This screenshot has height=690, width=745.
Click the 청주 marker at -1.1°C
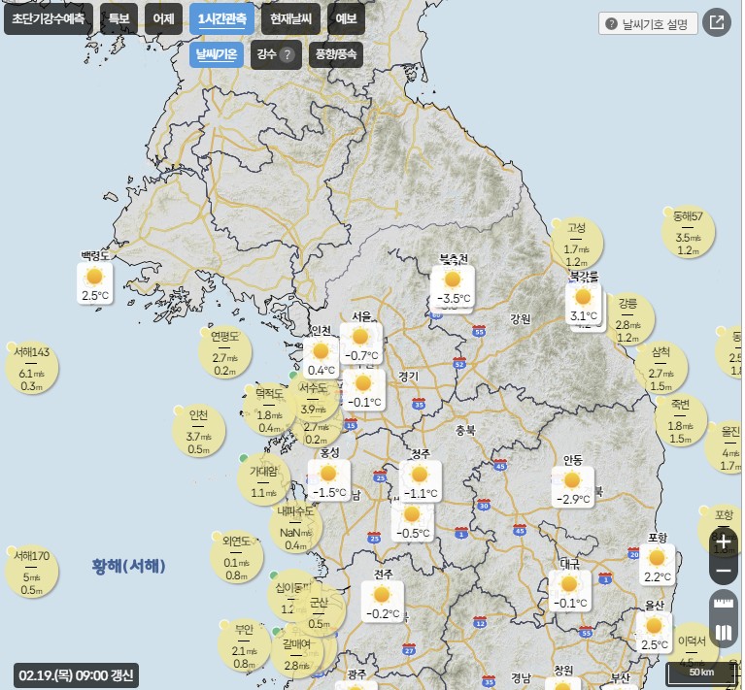(420, 481)
